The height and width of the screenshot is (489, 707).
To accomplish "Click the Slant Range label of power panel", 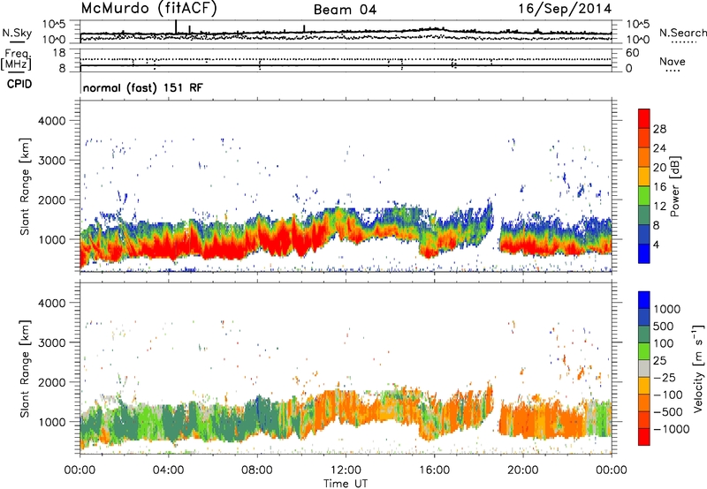I will [25, 186].
